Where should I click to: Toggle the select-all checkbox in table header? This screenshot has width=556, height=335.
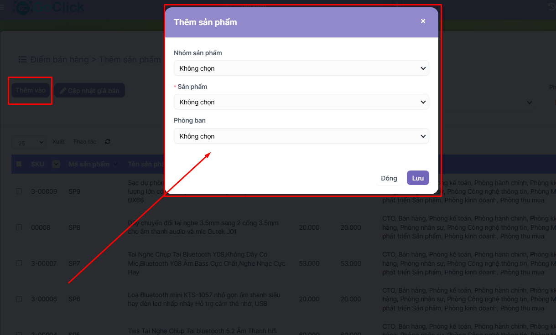pos(19,164)
